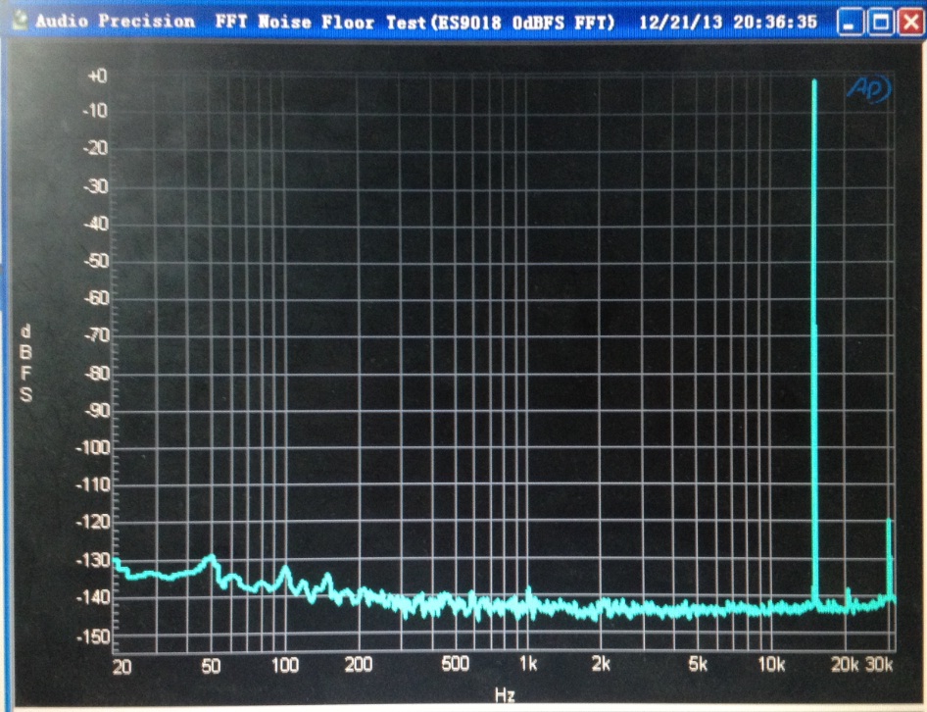
Task: Click the '-10' y-axis label
Action: [96, 111]
